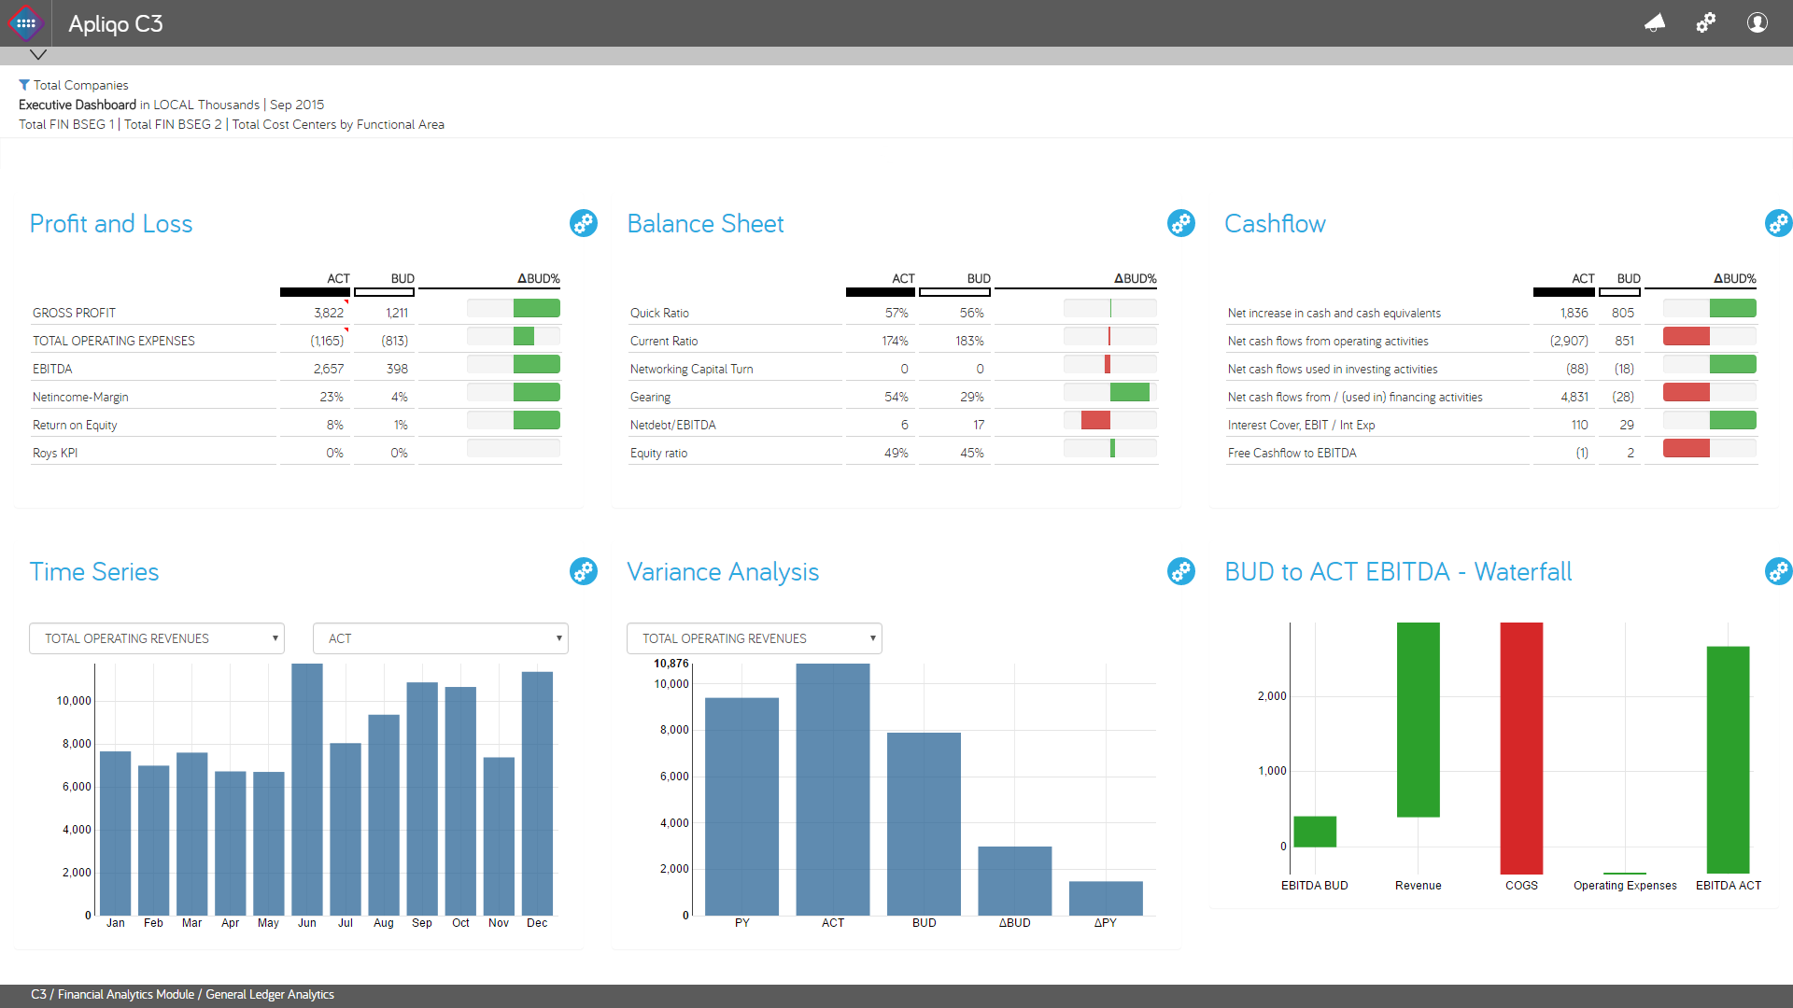Open Balance Sheet widget settings gear

click(1181, 223)
